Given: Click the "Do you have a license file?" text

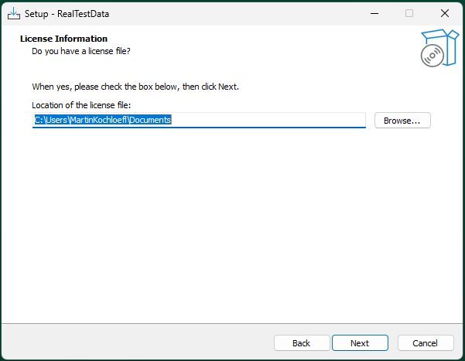Looking at the screenshot, I should (81, 51).
